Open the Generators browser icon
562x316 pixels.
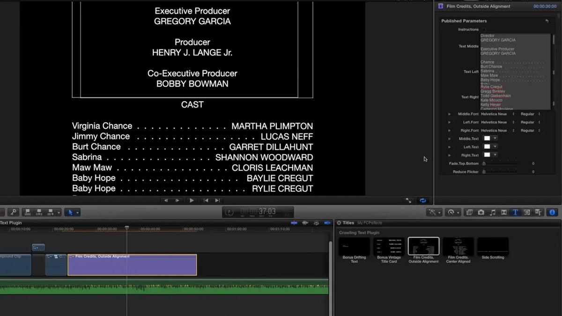tap(527, 213)
